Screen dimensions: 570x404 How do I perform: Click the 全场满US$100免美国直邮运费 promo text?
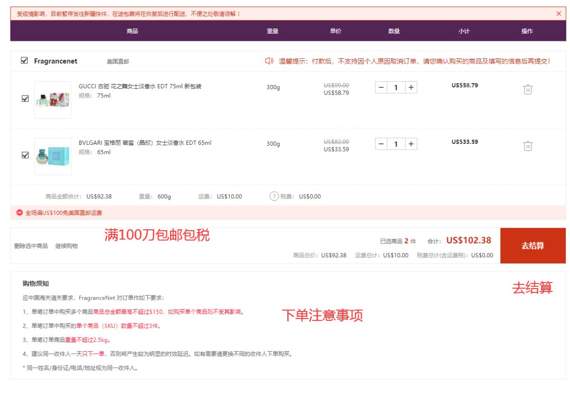coord(64,213)
